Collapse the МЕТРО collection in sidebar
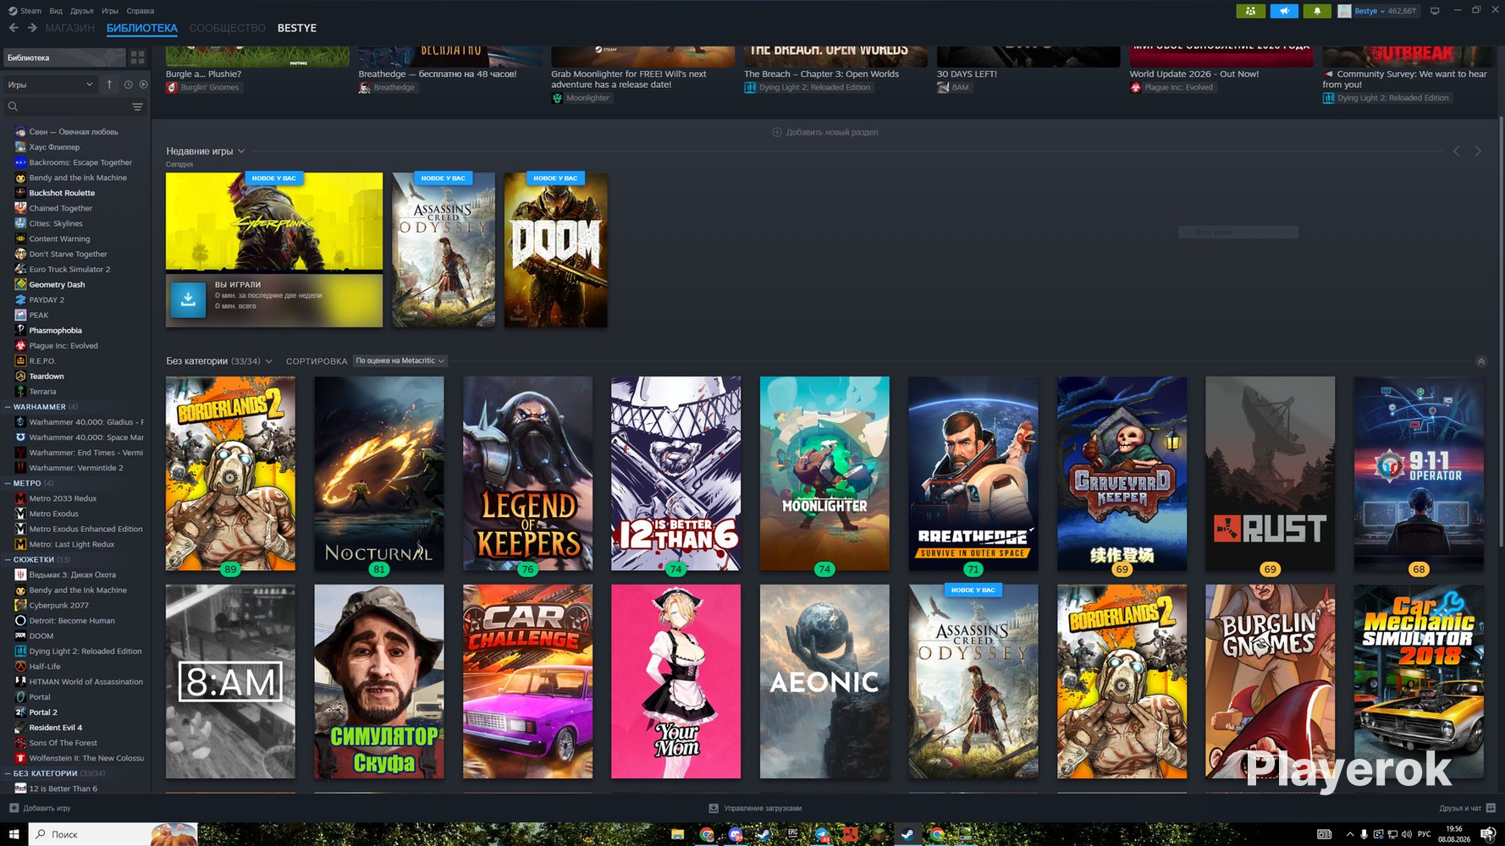Image resolution: width=1505 pixels, height=846 pixels. (x=8, y=483)
